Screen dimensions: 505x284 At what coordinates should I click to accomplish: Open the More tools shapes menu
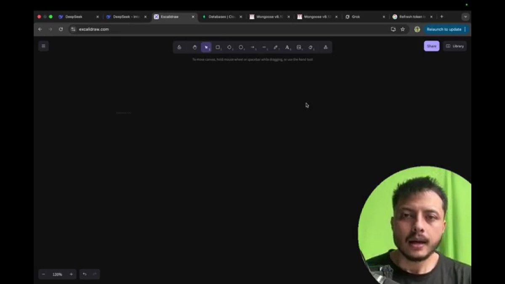point(325,47)
